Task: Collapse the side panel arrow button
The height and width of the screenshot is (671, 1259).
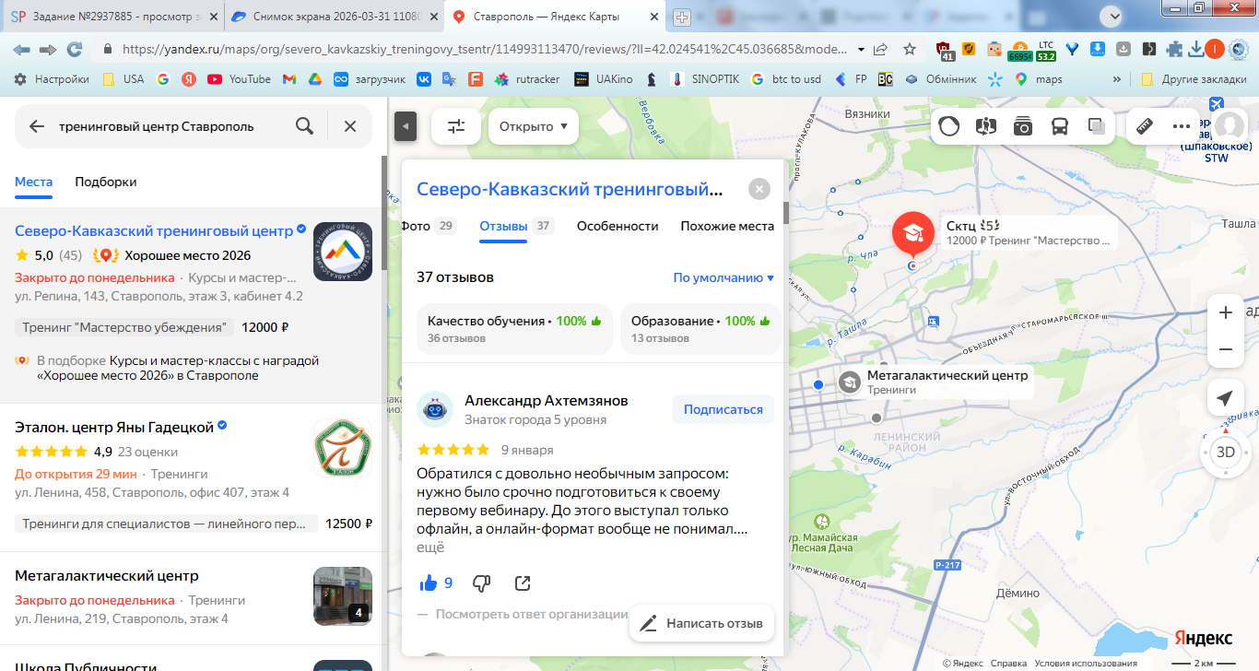Action: tap(406, 126)
